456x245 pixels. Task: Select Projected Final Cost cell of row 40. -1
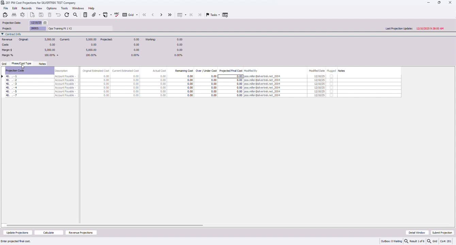[x=230, y=76]
